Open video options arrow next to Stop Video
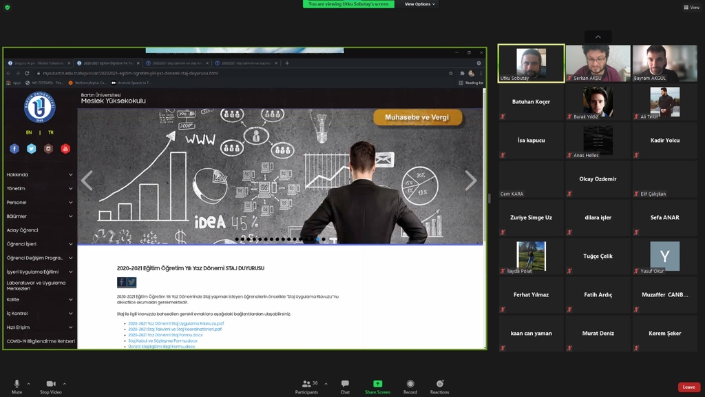Viewport: 705px width, 397px height. point(65,383)
